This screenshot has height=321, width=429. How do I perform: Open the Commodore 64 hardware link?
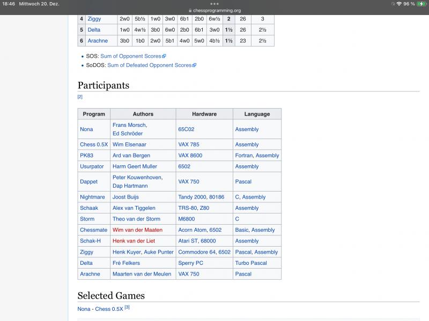197,252
